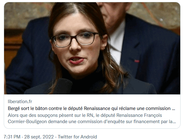Image resolution: width=184 pixels, height=140 pixels.
Task: Open the Libération article preview image
Action: [92, 48]
